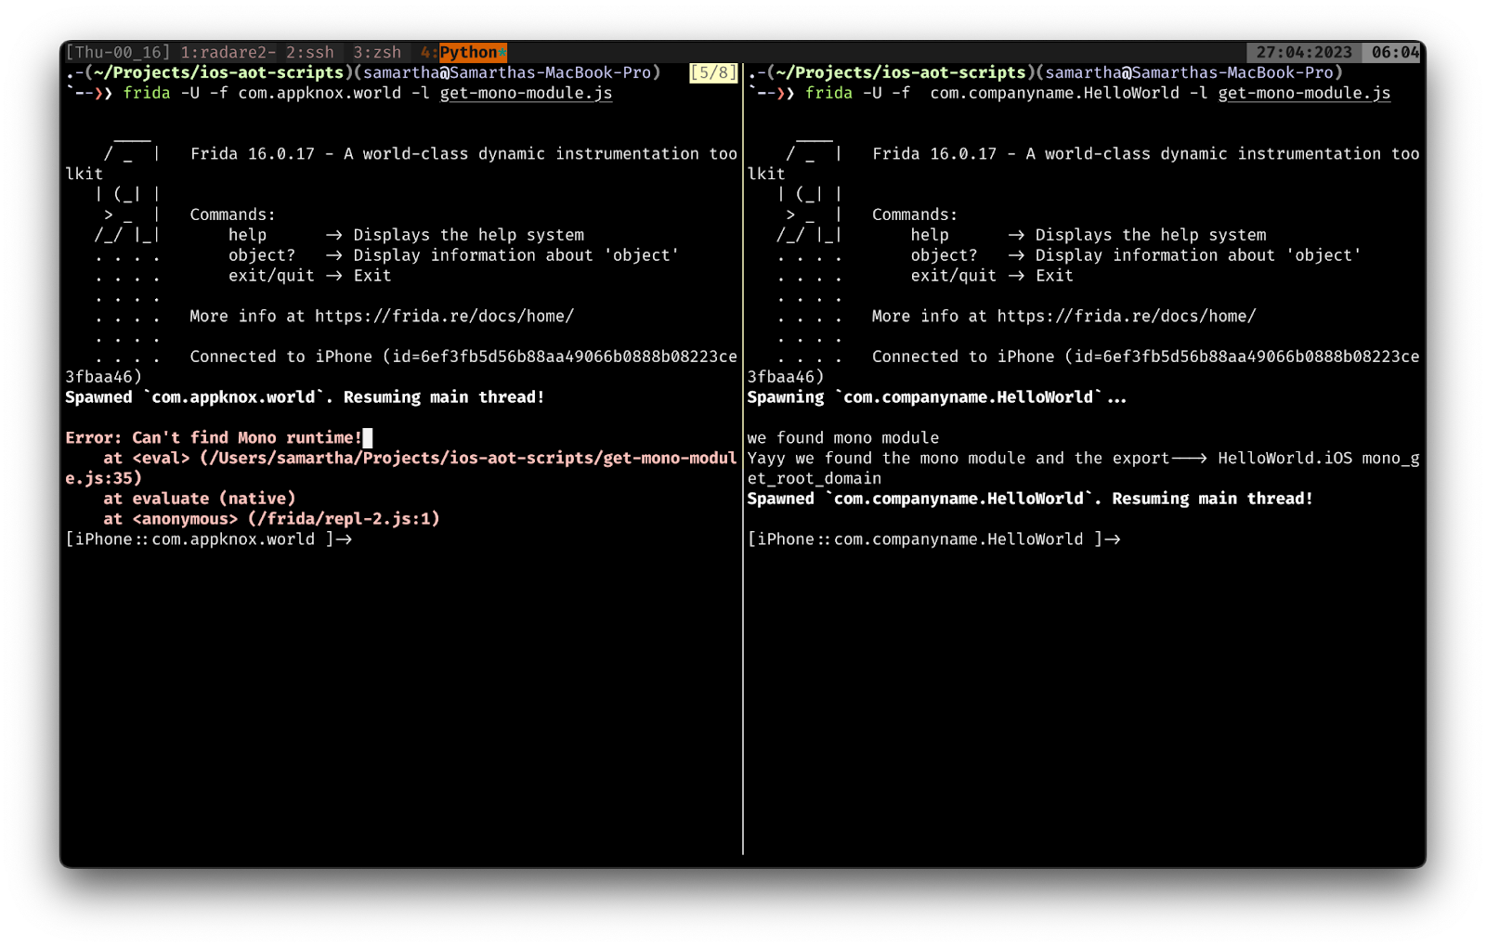Click the ~/Projects/ios-aot-scripts path in right prompt
Screen dimensions: 1486x947
click(901, 72)
